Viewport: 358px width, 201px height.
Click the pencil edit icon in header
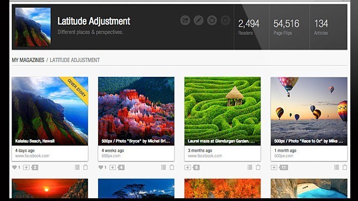[199, 20]
